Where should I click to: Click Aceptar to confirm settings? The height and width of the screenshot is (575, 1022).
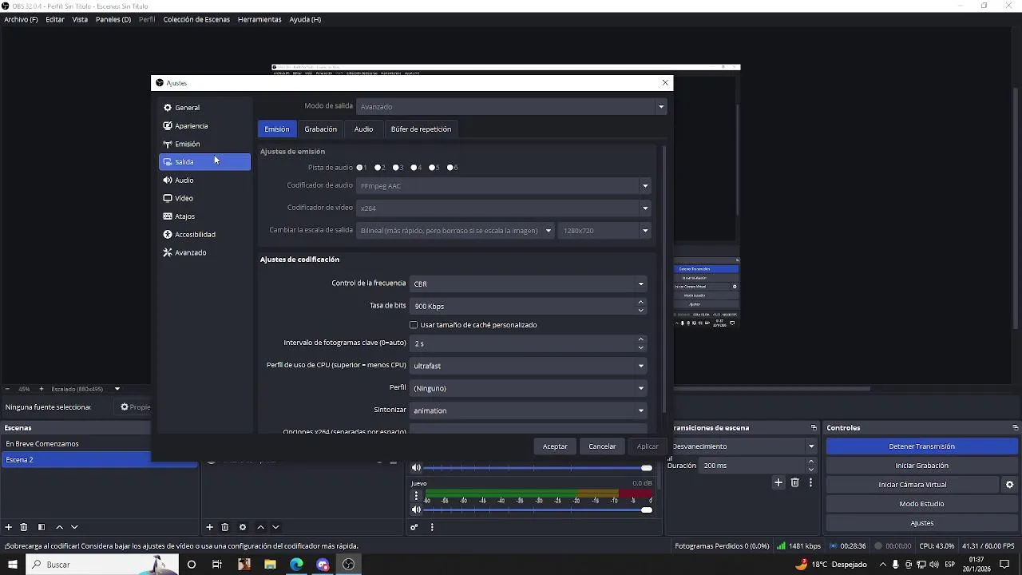click(x=555, y=446)
